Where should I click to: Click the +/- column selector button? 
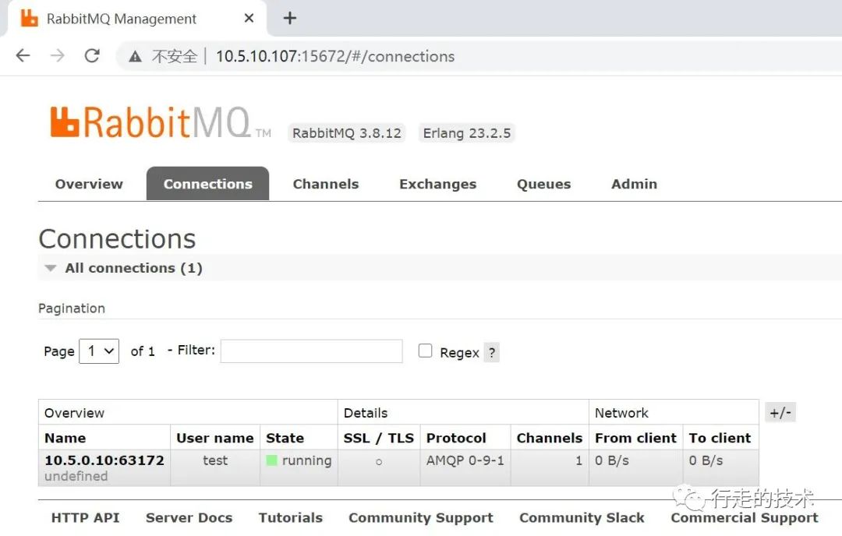(780, 413)
